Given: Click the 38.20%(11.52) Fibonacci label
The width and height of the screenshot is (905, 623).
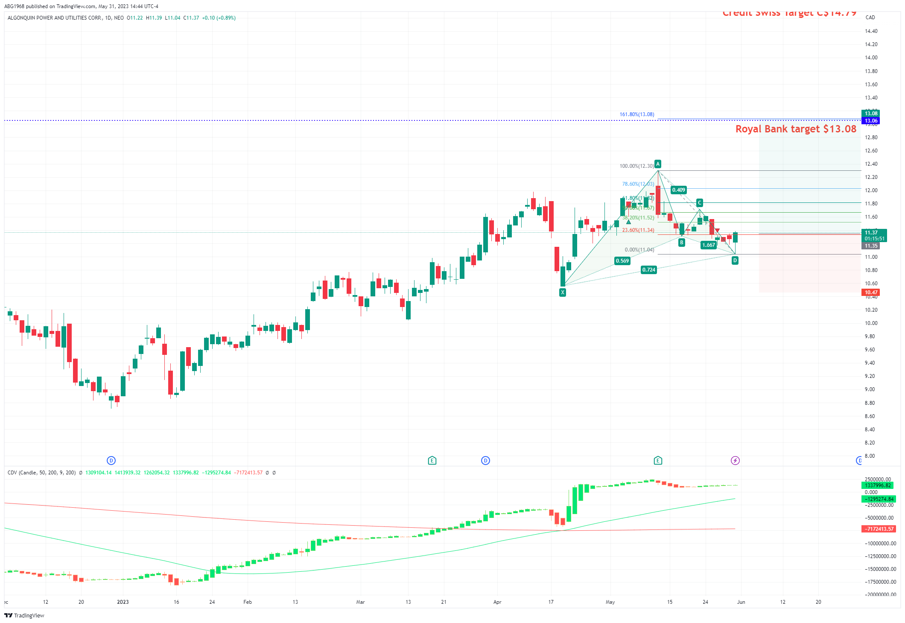Looking at the screenshot, I should (x=638, y=218).
